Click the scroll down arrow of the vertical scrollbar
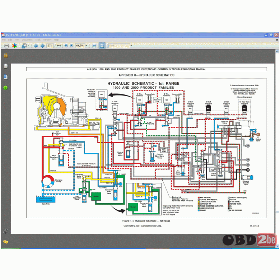Screen dimensions: 280x280 point(277,246)
